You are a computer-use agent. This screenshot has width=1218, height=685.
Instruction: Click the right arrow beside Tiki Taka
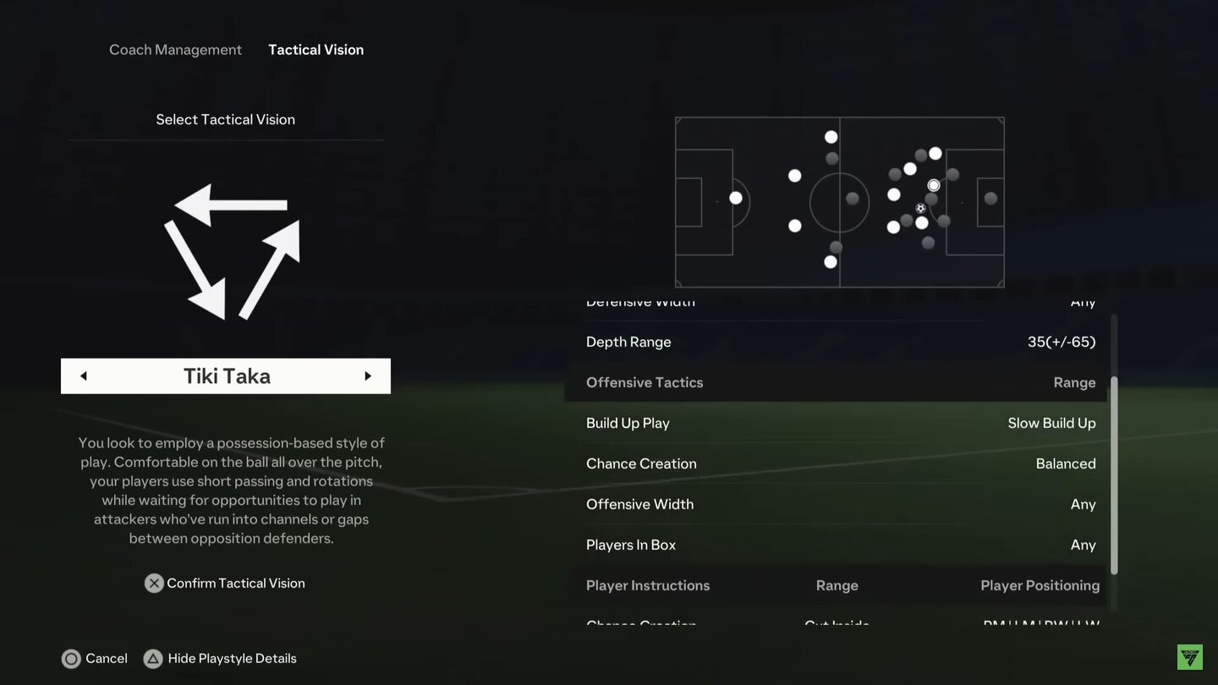[x=368, y=376]
